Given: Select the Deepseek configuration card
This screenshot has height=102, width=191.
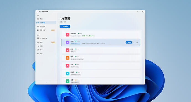Looking at the screenshot, I should (x=100, y=35).
